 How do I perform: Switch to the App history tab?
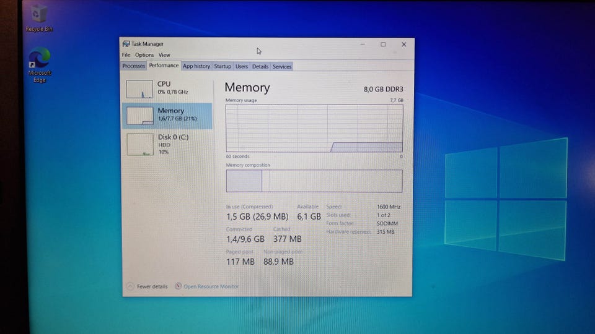[x=196, y=66]
